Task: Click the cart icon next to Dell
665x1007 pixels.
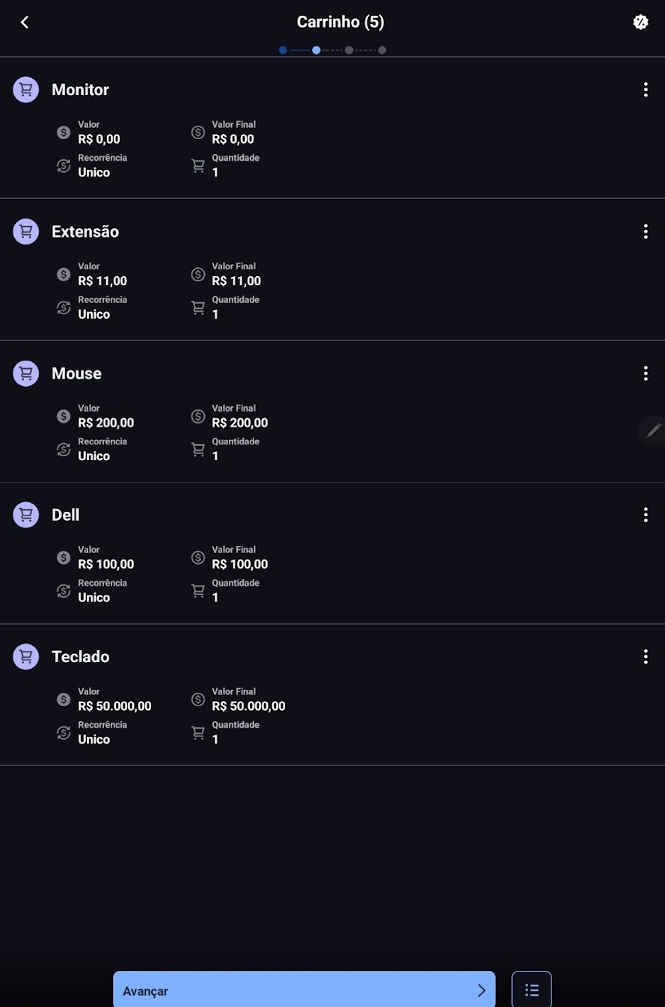Action: pos(26,515)
